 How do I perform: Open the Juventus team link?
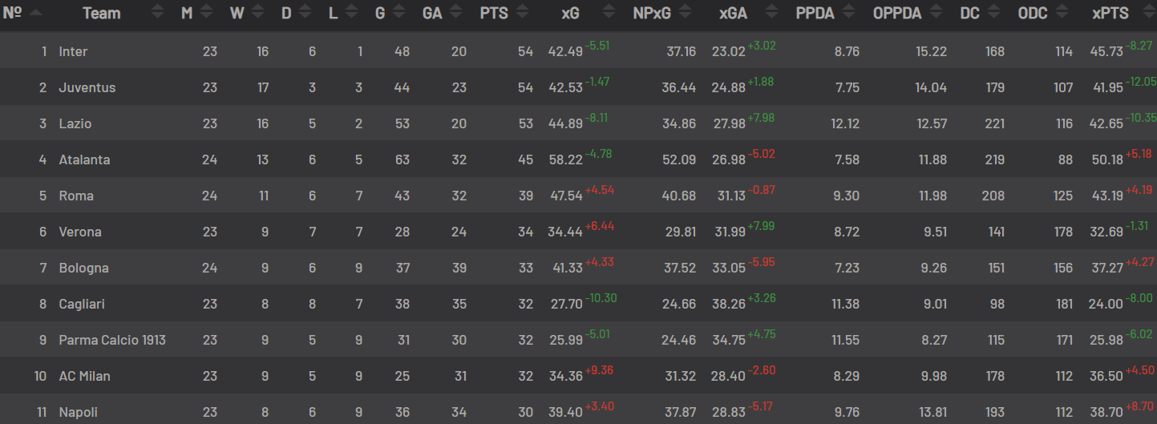coord(87,87)
